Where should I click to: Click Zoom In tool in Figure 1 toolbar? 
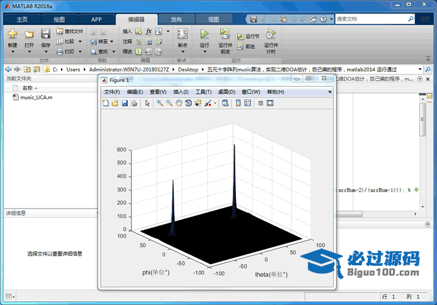[x=160, y=103]
